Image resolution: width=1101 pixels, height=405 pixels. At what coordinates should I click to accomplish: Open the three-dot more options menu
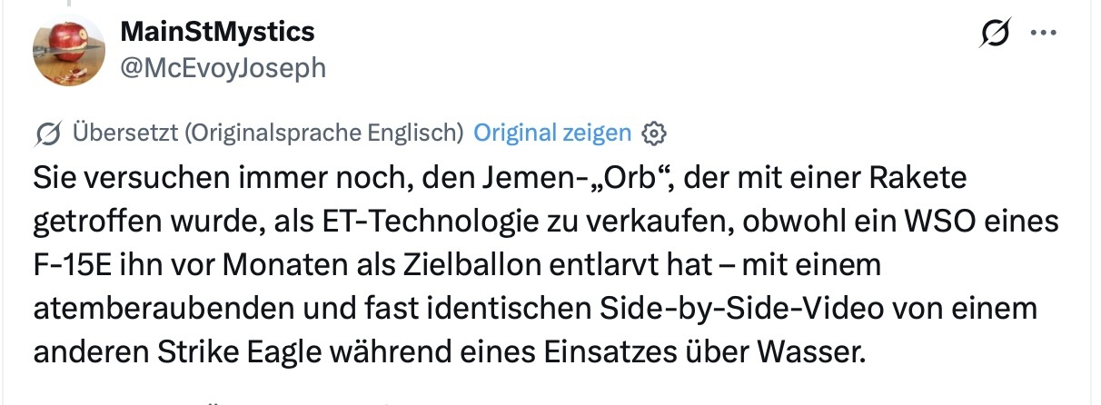coord(1042,34)
